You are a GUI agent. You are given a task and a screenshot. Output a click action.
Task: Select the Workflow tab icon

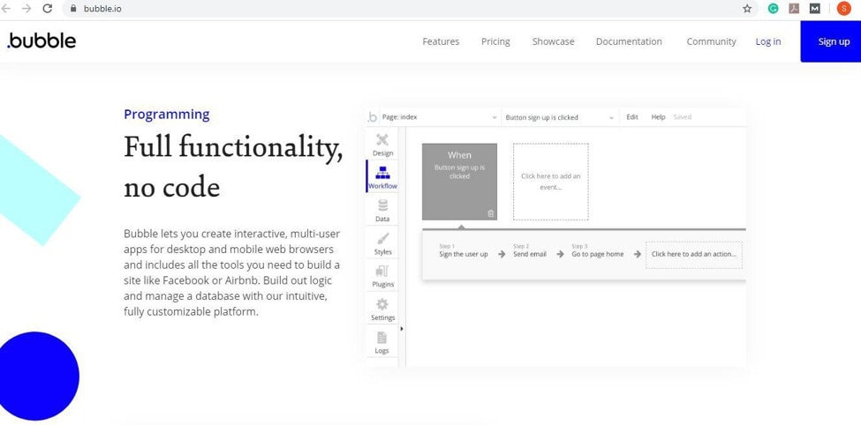click(x=382, y=173)
